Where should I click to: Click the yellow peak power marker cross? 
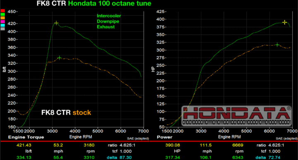pyautogui.click(x=284, y=22)
